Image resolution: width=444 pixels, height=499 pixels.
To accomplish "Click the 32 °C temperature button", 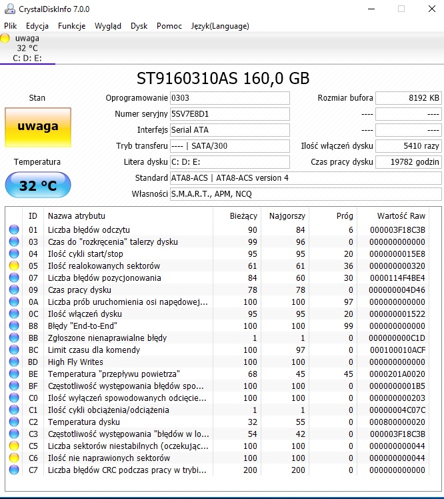I will pyautogui.click(x=38, y=185).
